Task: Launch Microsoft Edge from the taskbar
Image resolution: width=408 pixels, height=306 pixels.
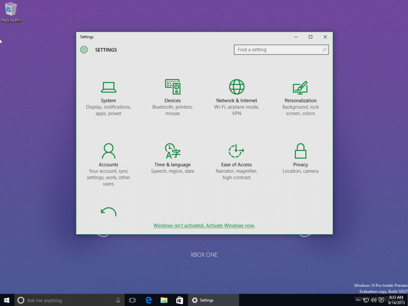Action: coord(148,300)
